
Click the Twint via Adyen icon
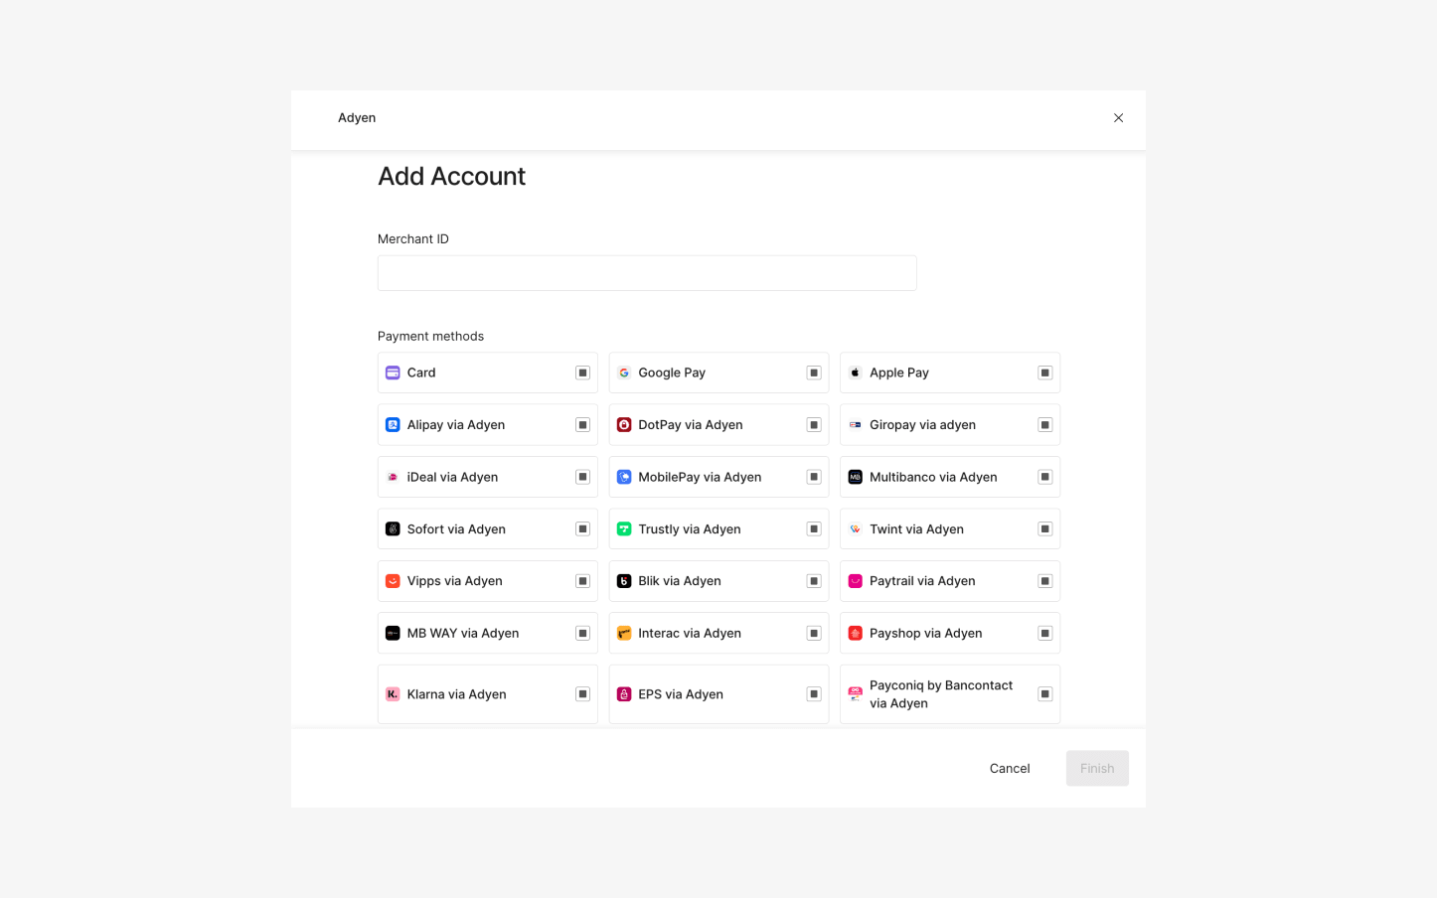[x=855, y=529]
